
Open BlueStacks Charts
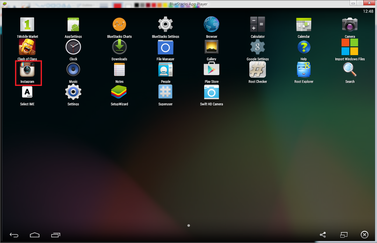pyautogui.click(x=119, y=25)
